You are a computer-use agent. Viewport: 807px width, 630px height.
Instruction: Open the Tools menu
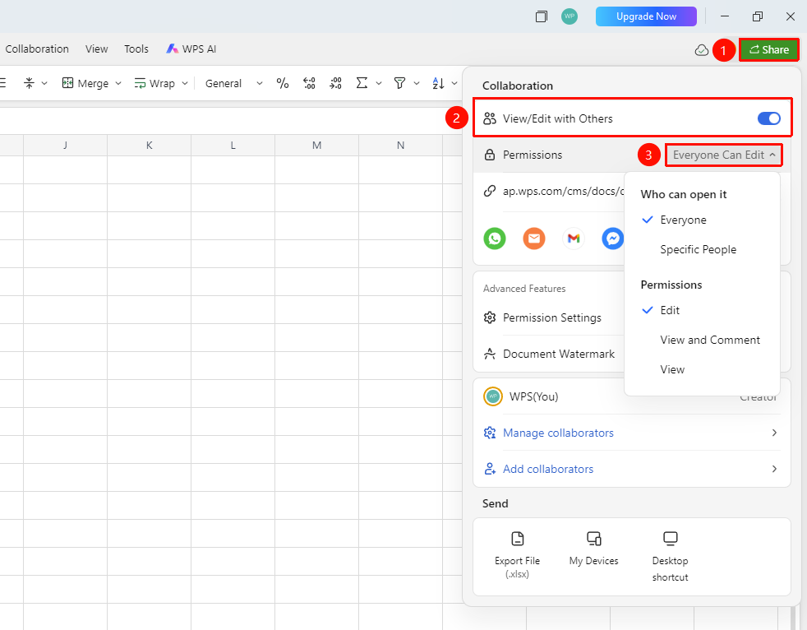pos(136,49)
